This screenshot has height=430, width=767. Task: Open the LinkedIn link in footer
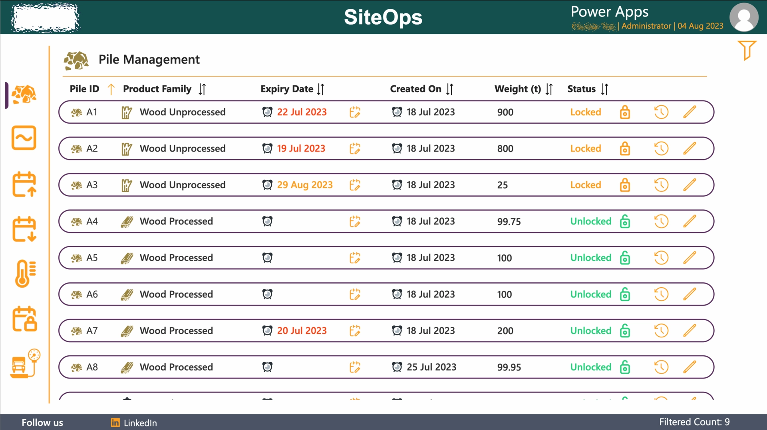click(134, 423)
